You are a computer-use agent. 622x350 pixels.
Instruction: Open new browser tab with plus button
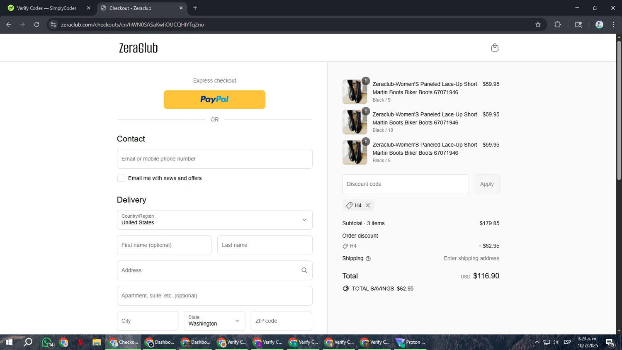coord(195,8)
